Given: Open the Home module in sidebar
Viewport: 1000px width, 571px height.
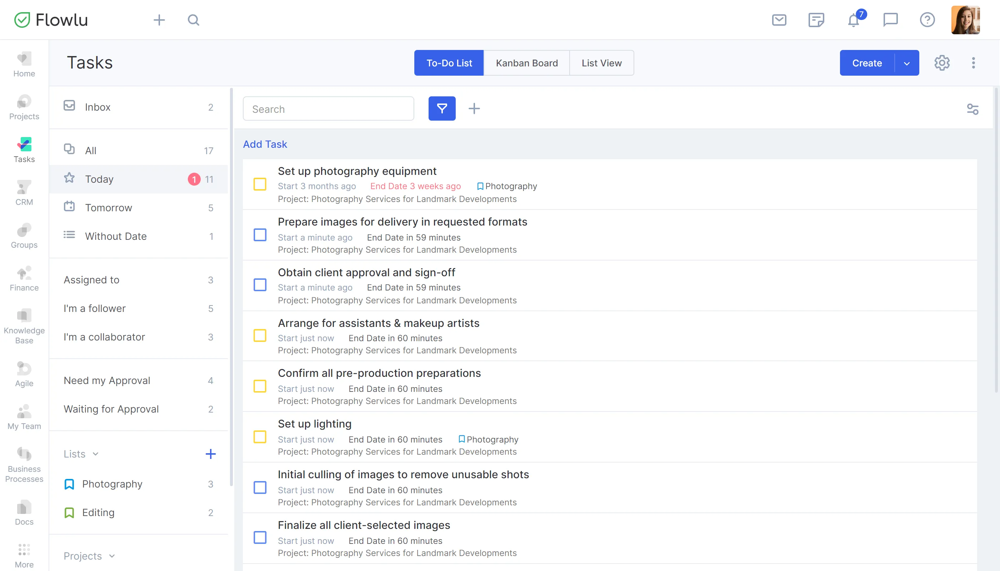Looking at the screenshot, I should (x=24, y=65).
